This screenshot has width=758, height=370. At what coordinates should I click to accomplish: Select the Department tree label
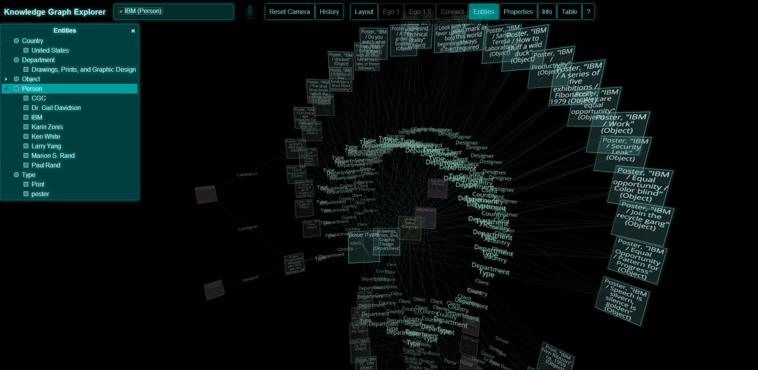point(38,60)
